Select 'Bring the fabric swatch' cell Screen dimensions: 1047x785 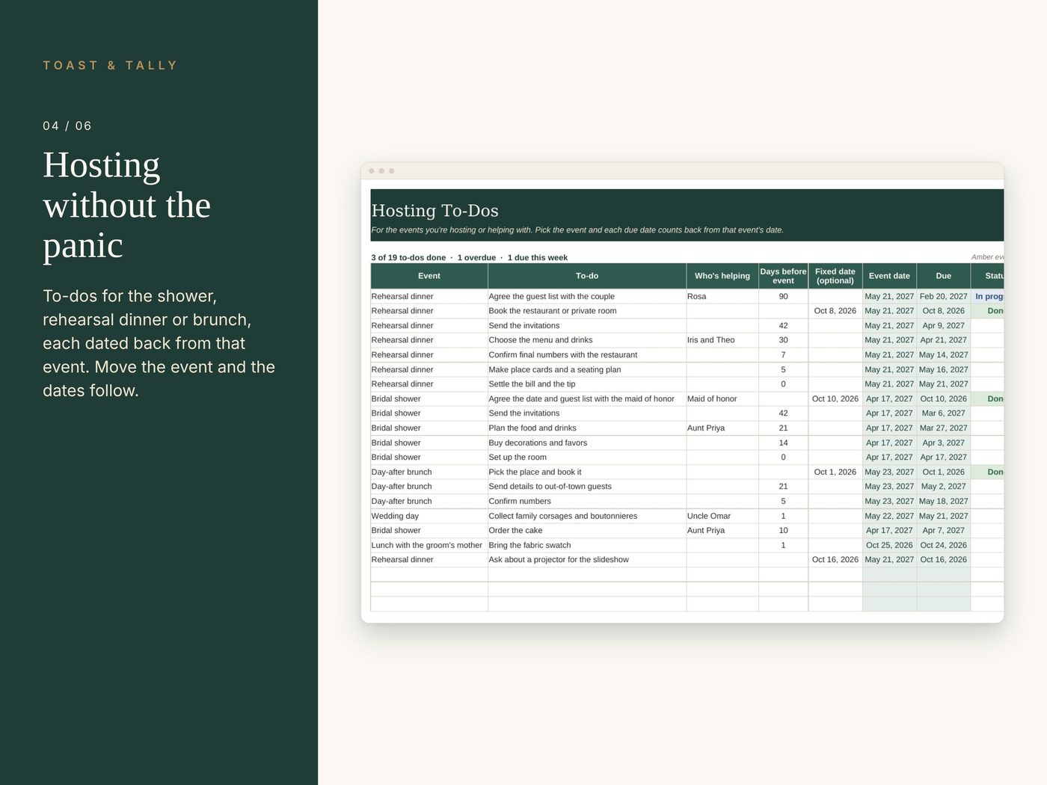click(x=587, y=546)
